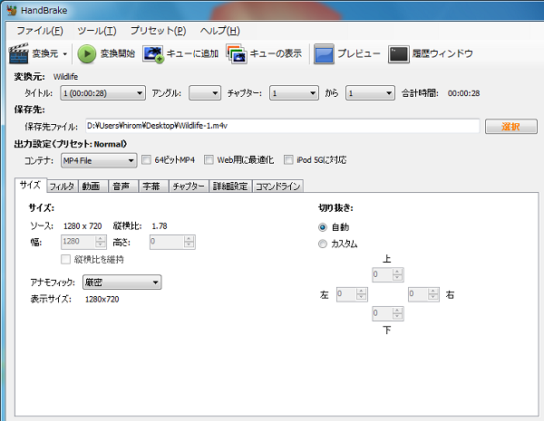Enable the Web用に最適化 checkbox
Image resolution: width=544 pixels, height=421 pixels.
point(209,159)
